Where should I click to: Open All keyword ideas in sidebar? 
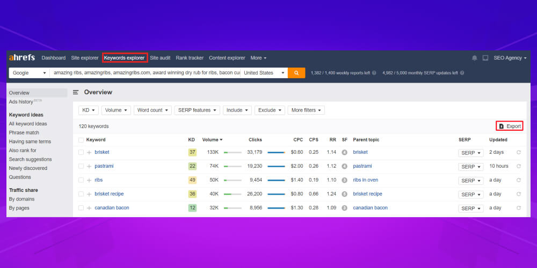[x=28, y=124]
